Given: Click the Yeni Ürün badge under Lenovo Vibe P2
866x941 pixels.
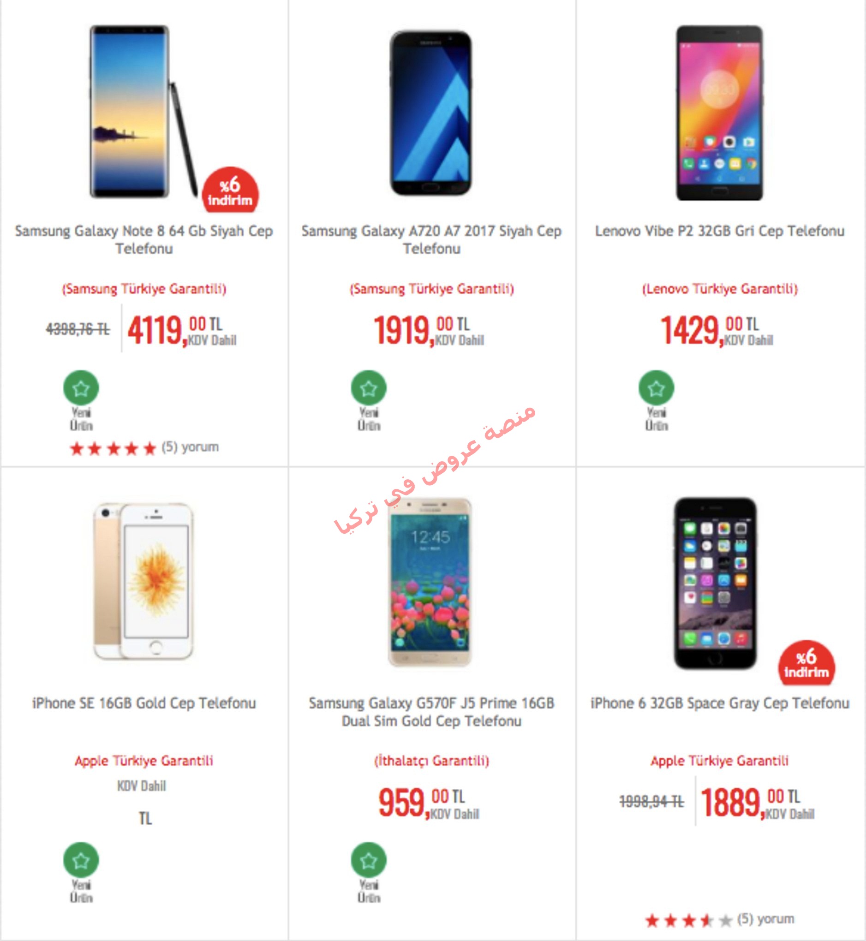Looking at the screenshot, I should tap(657, 400).
